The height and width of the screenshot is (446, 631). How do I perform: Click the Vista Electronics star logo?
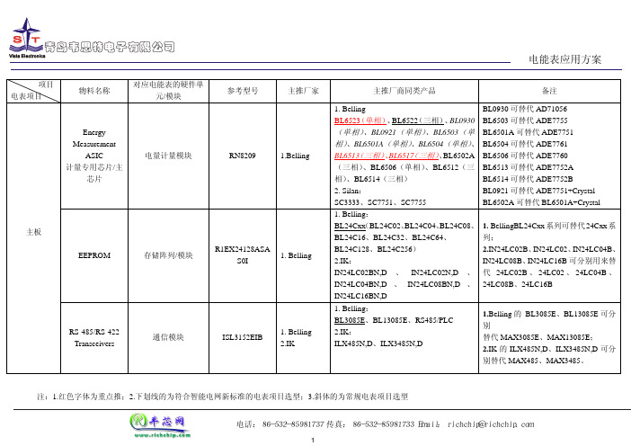click(x=27, y=38)
